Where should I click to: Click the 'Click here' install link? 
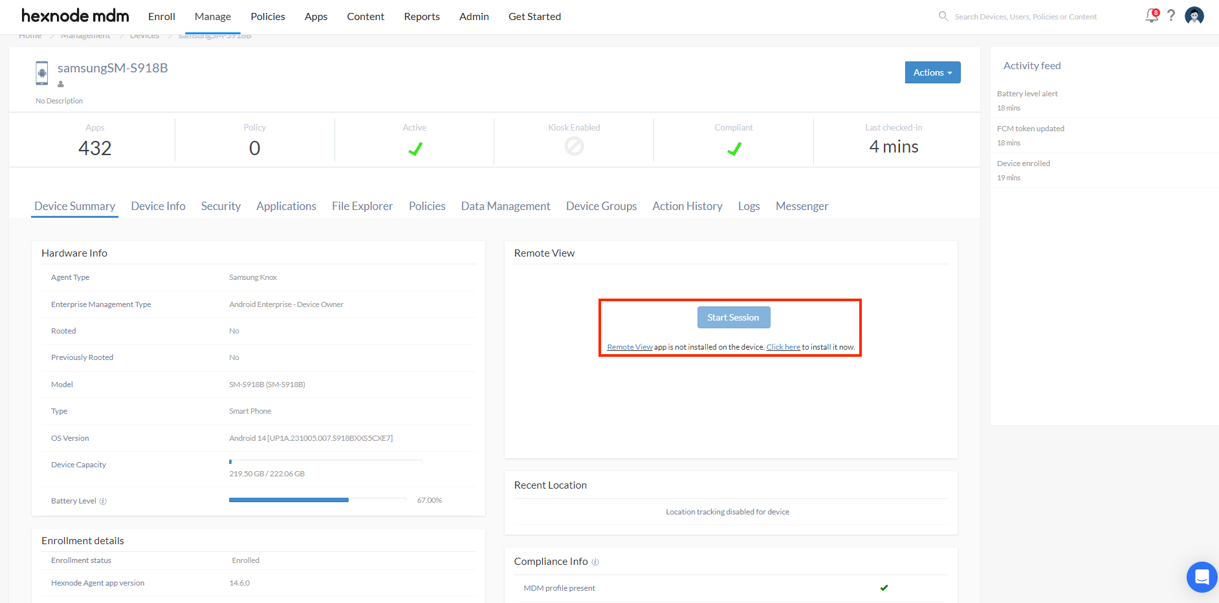pos(784,347)
